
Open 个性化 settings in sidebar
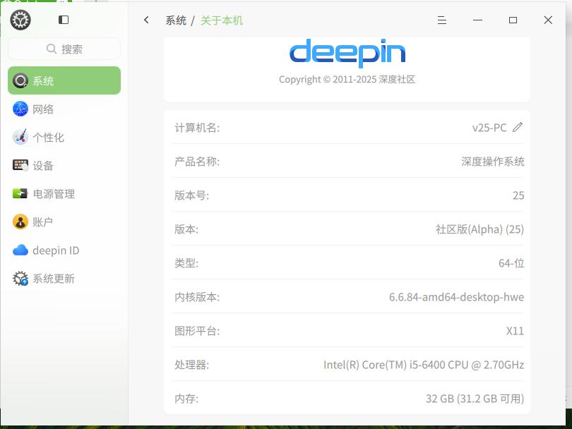pos(64,137)
